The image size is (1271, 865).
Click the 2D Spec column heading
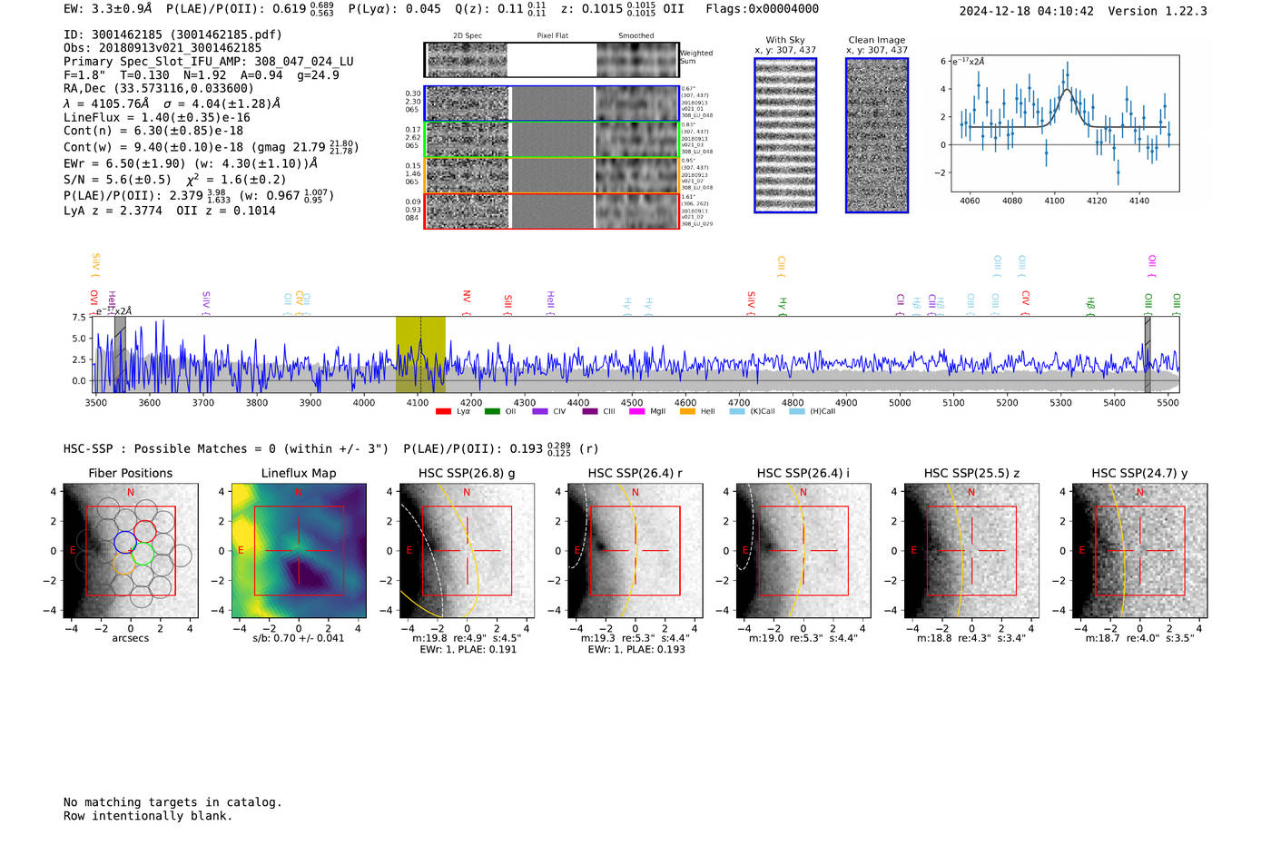coord(468,35)
